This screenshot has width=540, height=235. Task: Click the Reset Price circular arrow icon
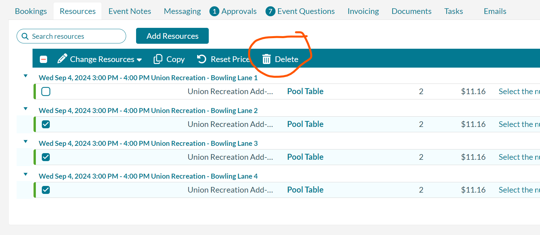point(202,59)
